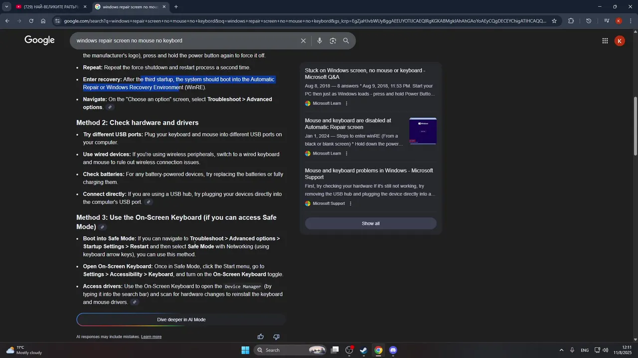This screenshot has height=358, width=638.
Task: Open the Chrome extensions menu
Action: 571,21
